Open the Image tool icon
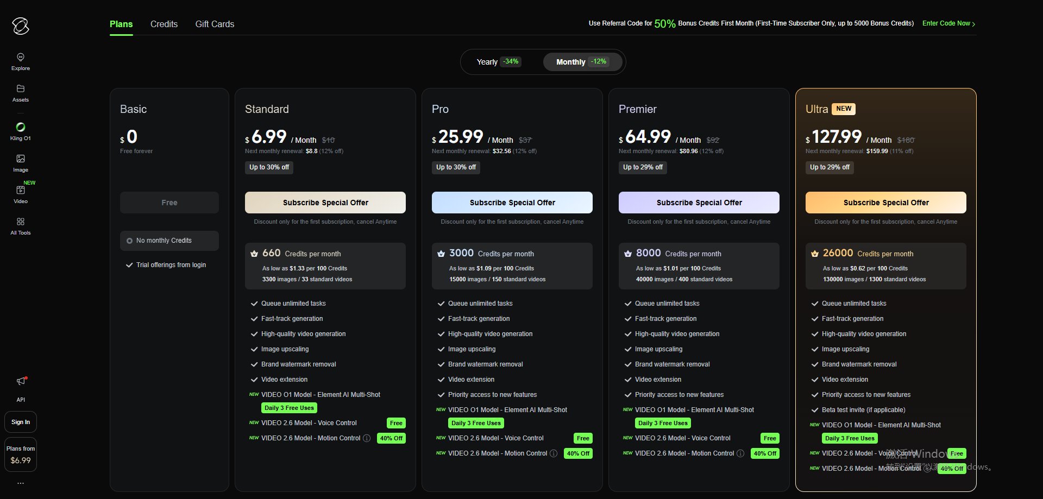 (x=21, y=159)
